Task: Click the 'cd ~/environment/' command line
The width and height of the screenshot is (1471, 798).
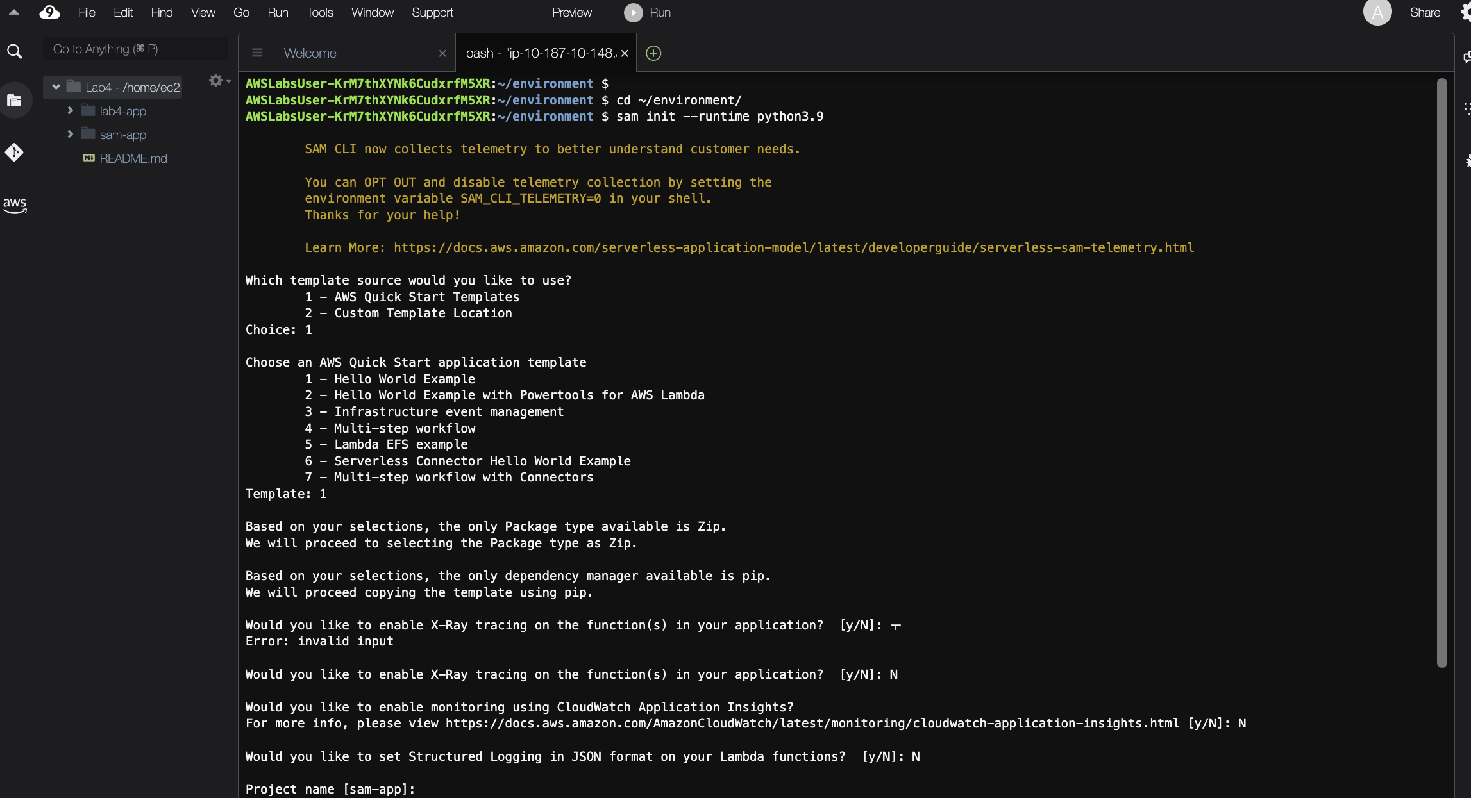Action: tap(678, 100)
